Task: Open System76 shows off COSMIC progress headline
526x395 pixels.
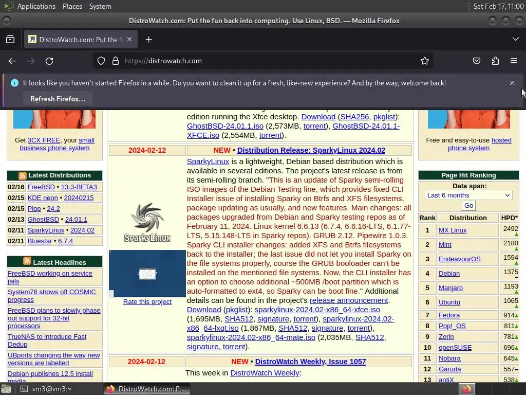Action: click(52, 296)
